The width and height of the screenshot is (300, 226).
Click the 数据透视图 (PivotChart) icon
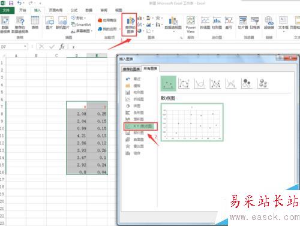(x=173, y=21)
